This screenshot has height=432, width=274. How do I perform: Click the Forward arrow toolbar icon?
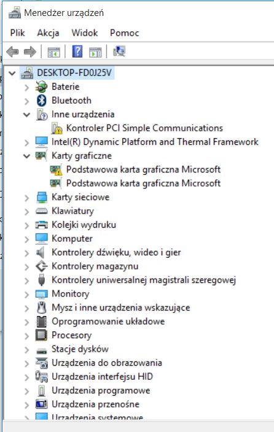(x=30, y=52)
